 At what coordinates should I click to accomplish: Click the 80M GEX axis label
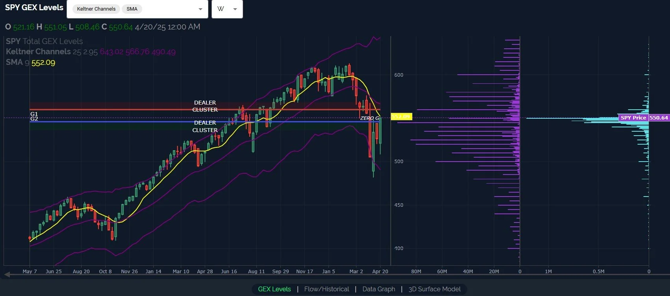(x=416, y=271)
